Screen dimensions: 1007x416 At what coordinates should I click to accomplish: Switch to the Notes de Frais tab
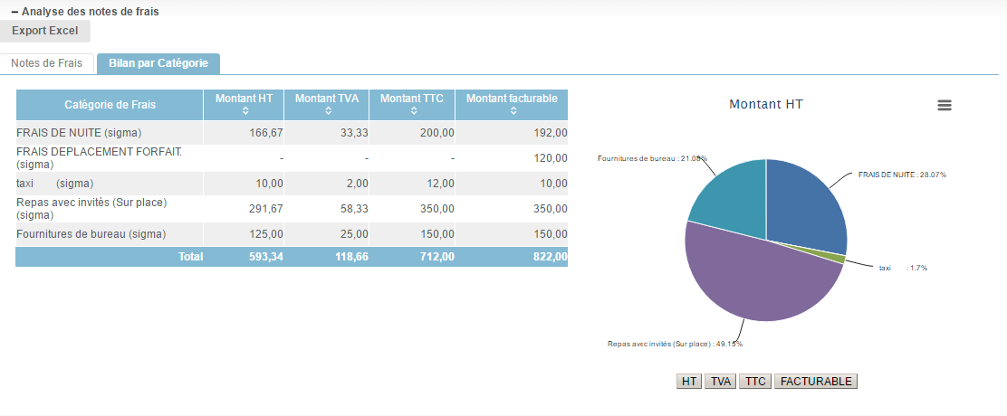[x=46, y=63]
